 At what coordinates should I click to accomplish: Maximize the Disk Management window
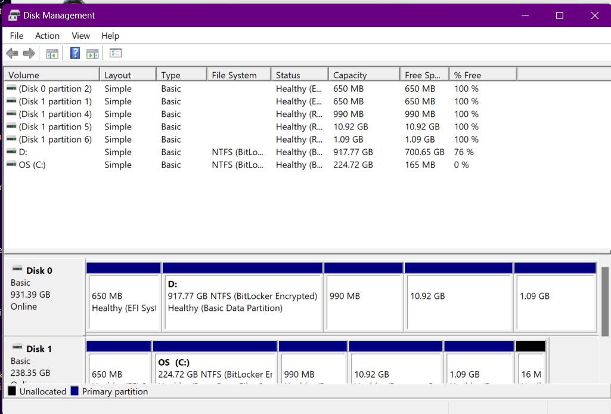pyautogui.click(x=560, y=16)
